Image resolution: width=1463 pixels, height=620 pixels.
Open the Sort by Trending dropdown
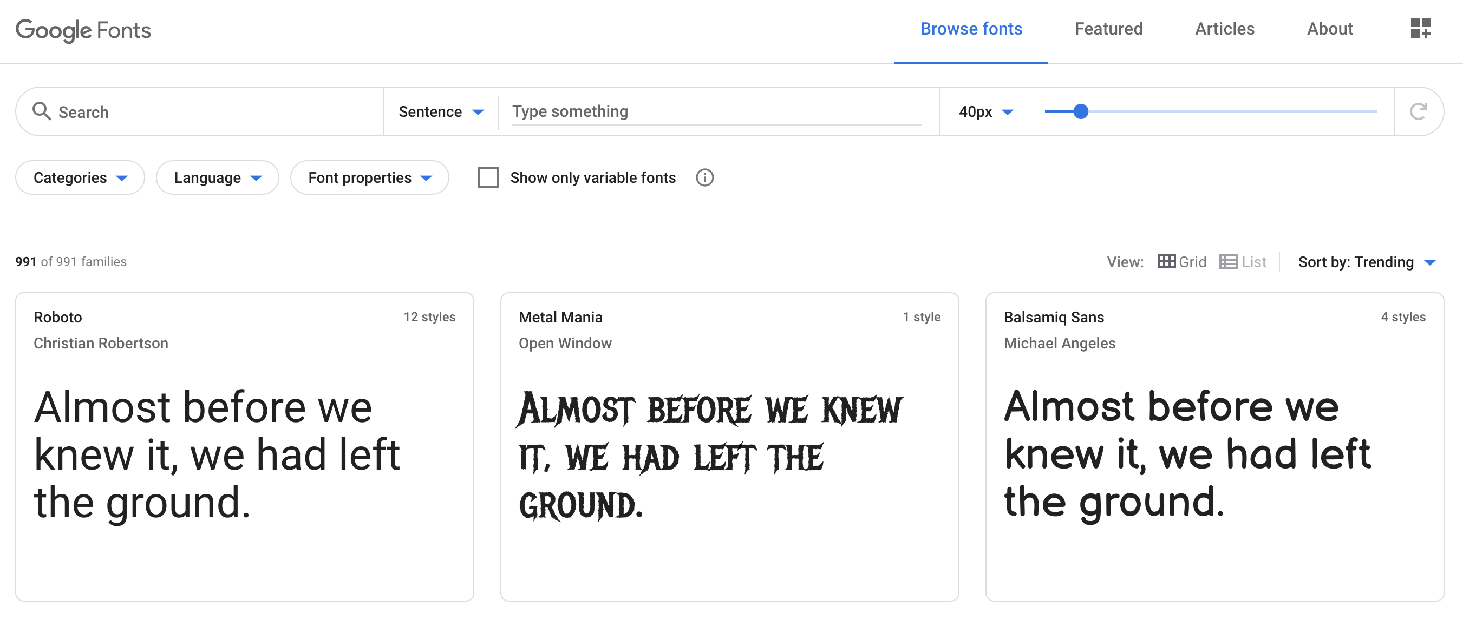point(1367,262)
